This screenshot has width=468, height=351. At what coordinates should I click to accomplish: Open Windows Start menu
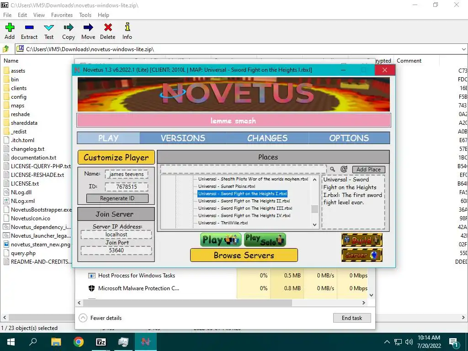point(11,342)
